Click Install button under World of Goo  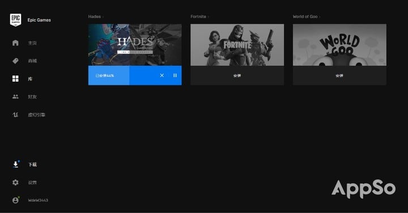(x=339, y=75)
